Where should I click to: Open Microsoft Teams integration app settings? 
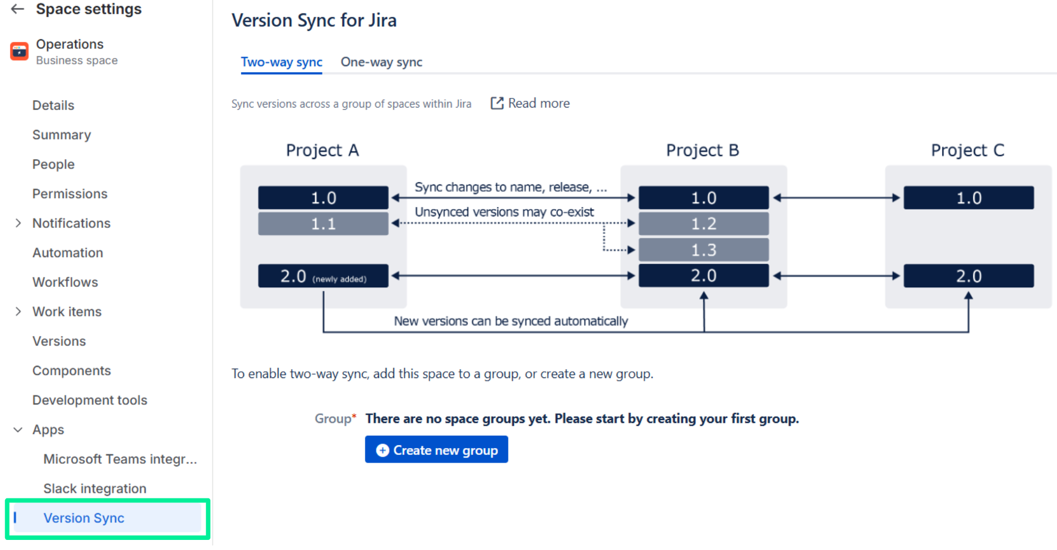coord(120,459)
